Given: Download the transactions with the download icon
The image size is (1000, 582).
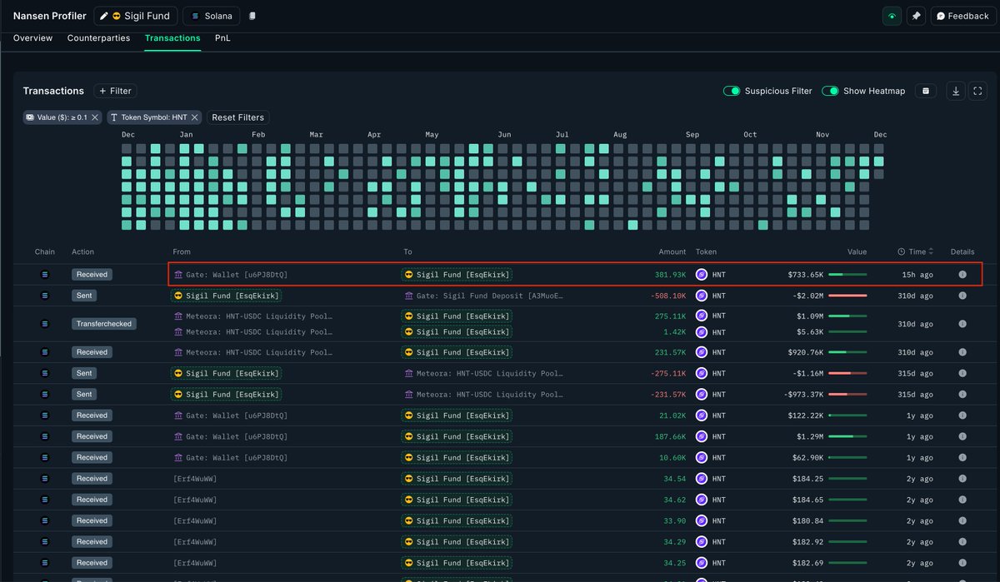Looking at the screenshot, I should 956,91.
